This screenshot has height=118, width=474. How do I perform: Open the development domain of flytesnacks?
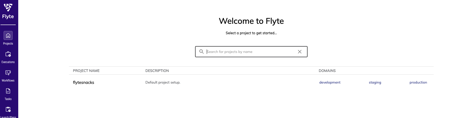(x=330, y=83)
